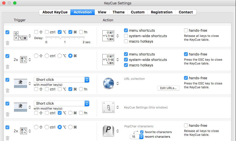Viewport: 236px width, 141px height.
Task: Open Short click dropdown in URL collection row
Action: point(61,80)
